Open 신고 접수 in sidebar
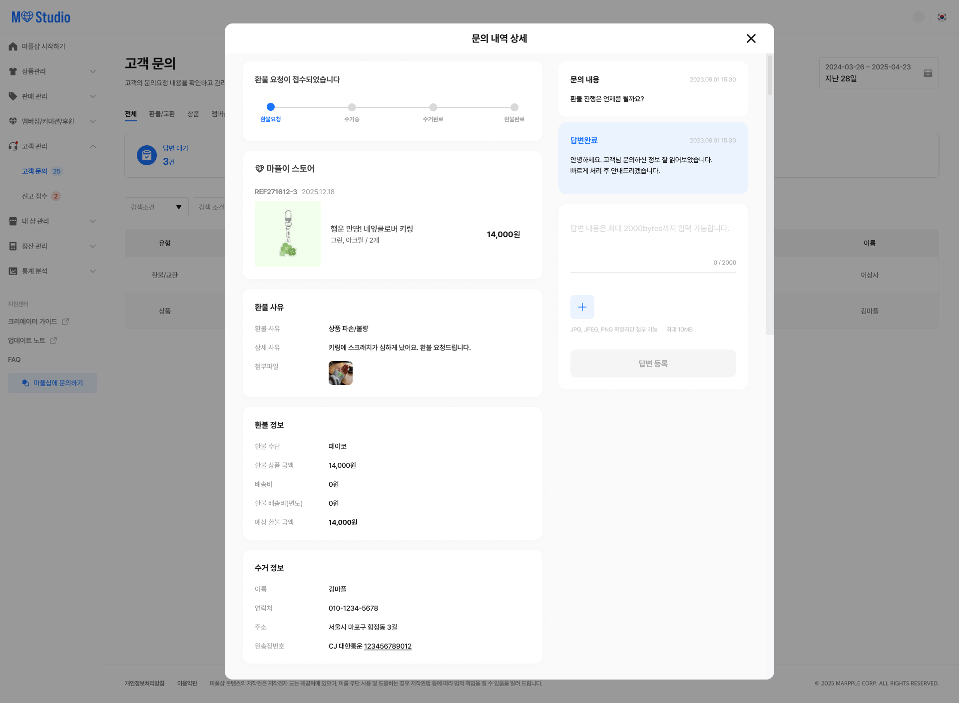 pos(34,196)
